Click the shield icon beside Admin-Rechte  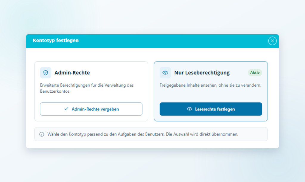click(x=46, y=73)
